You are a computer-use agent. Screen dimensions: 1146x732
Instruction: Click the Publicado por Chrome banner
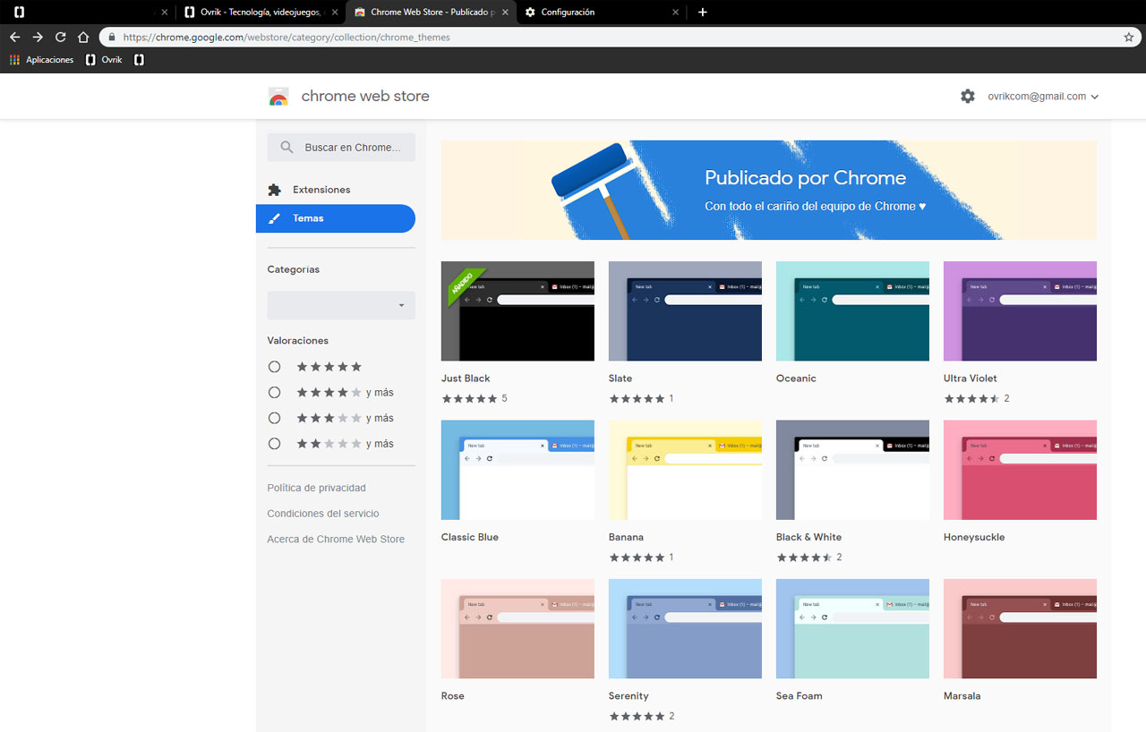(769, 190)
